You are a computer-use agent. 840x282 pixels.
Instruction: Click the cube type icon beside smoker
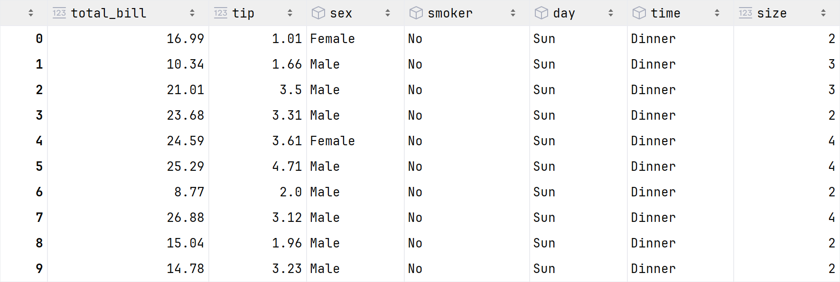tap(416, 13)
